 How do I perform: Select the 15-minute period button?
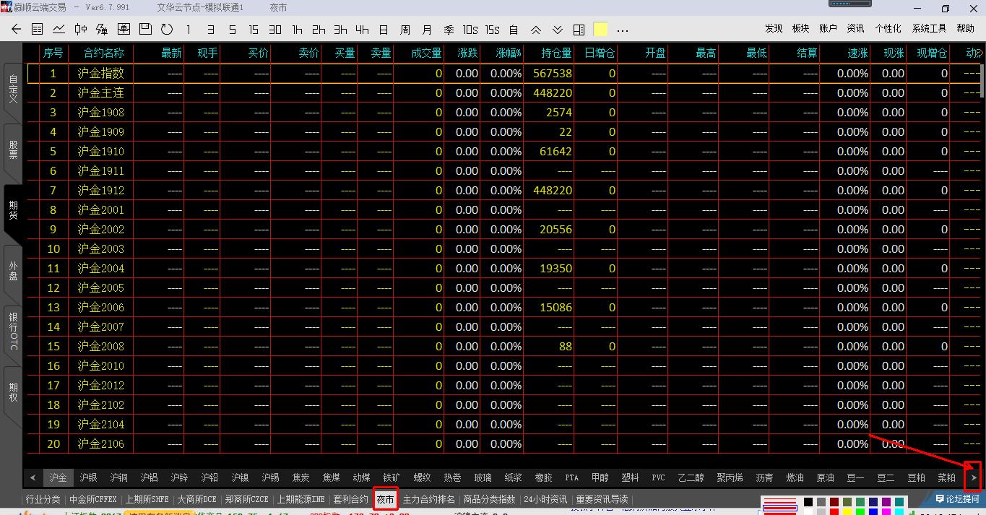(x=254, y=30)
